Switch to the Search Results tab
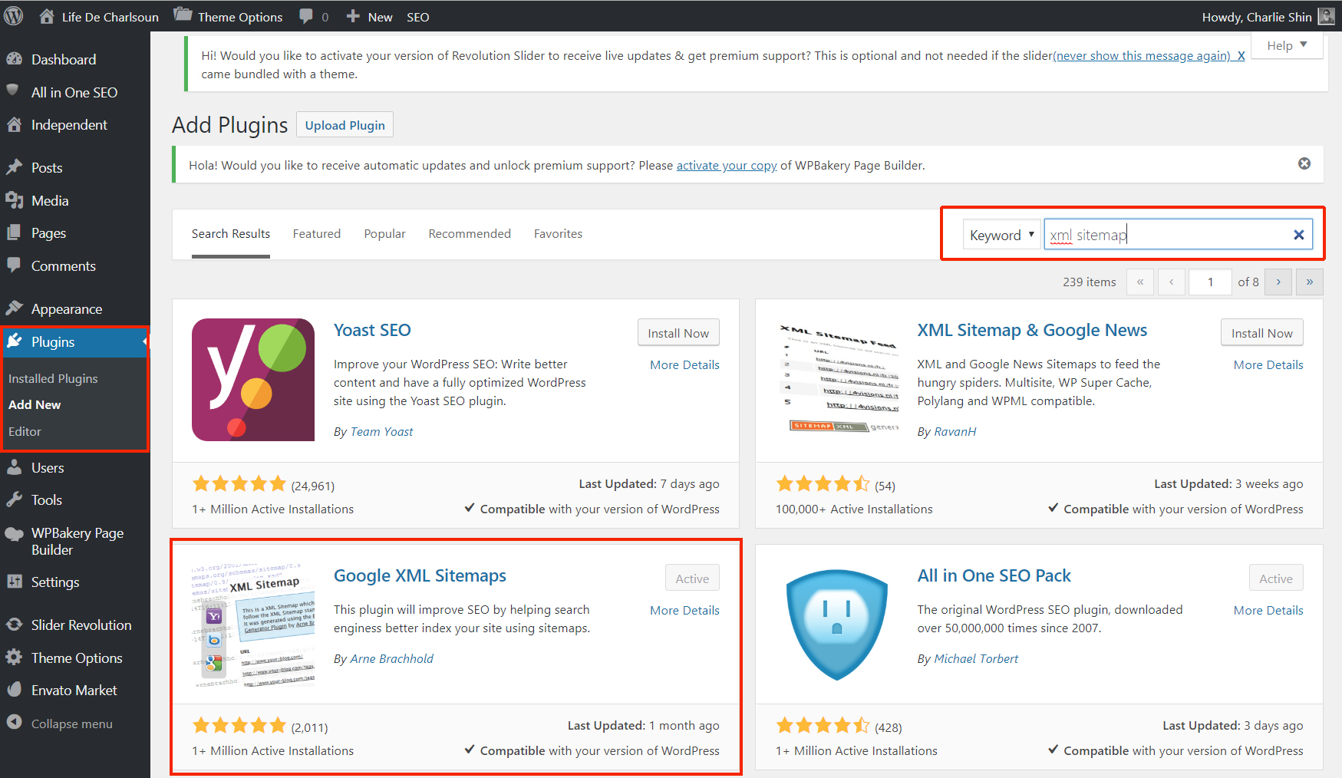This screenshot has width=1342, height=778. coord(231,234)
